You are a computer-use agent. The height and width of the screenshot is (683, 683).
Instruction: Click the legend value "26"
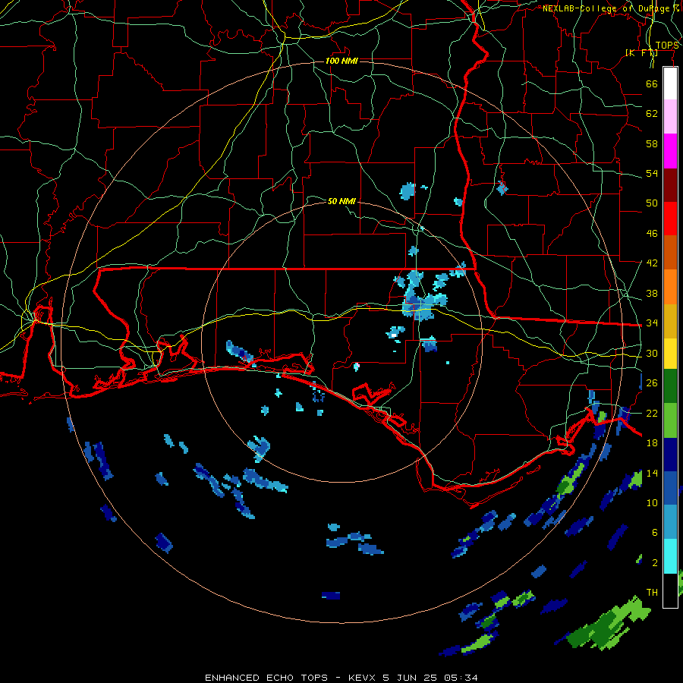pos(652,383)
